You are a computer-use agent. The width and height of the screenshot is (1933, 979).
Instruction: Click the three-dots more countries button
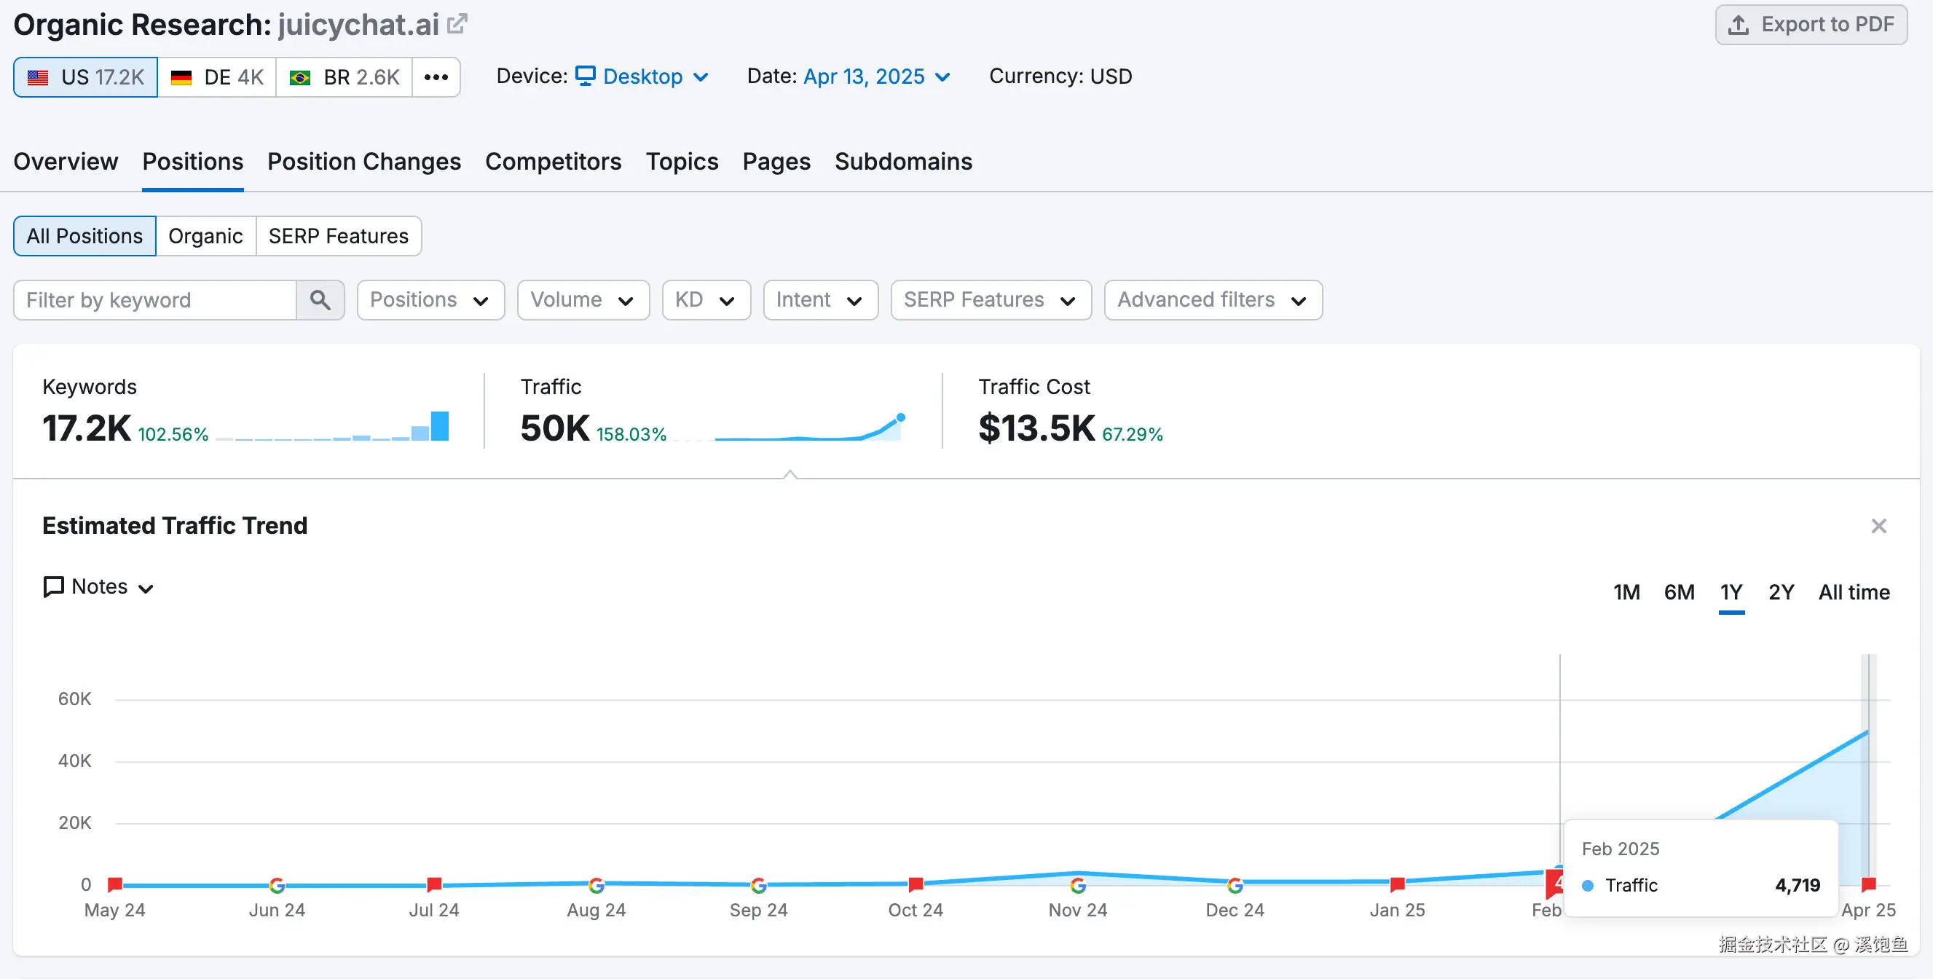click(436, 77)
